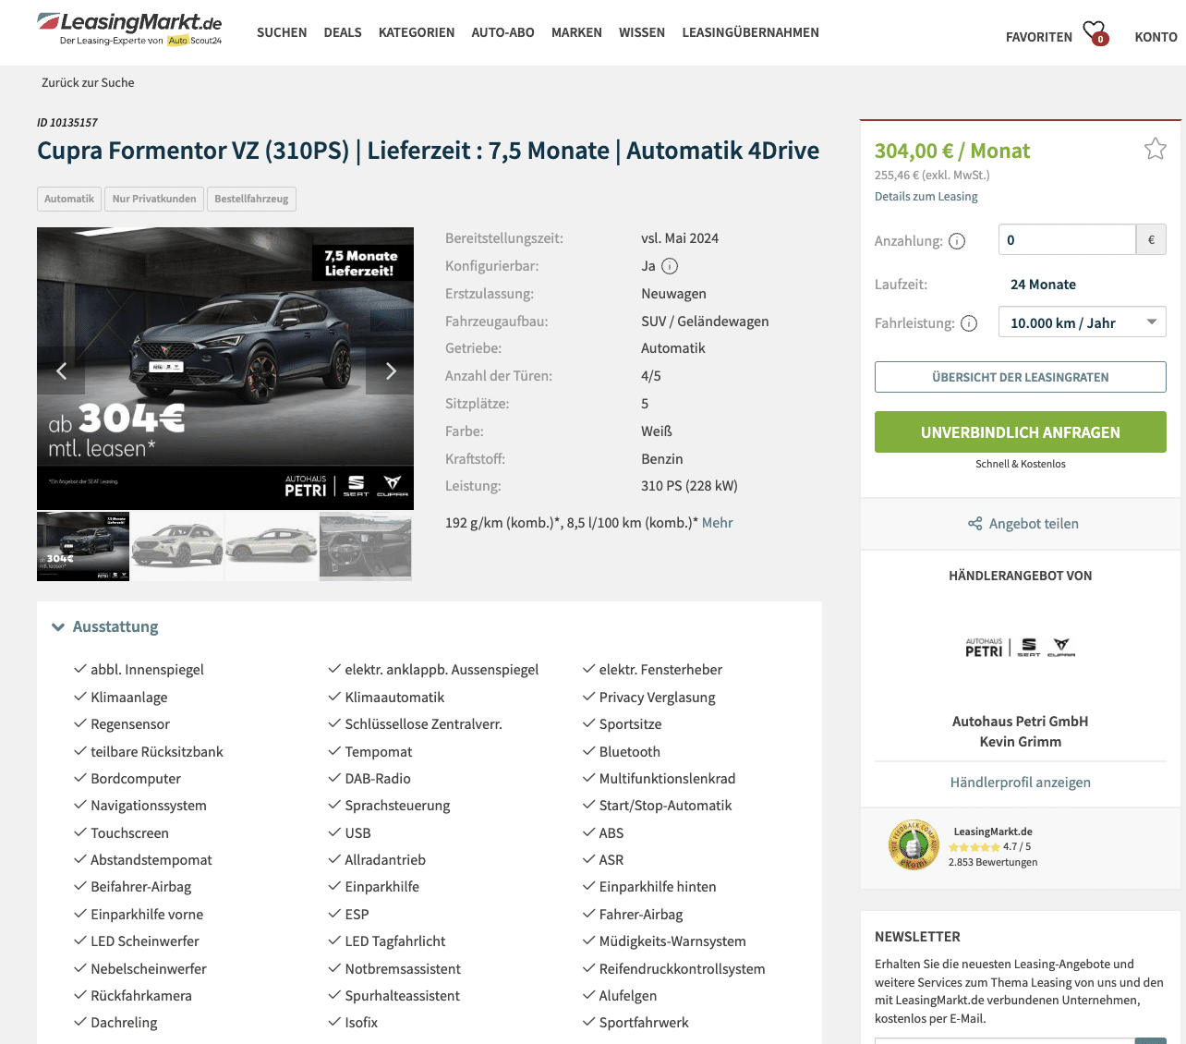Click UNVERBINDLICH ANFRAGEN button

(1020, 432)
